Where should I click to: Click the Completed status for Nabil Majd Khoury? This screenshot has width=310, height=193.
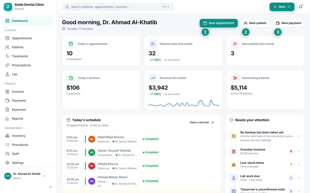tap(151, 139)
